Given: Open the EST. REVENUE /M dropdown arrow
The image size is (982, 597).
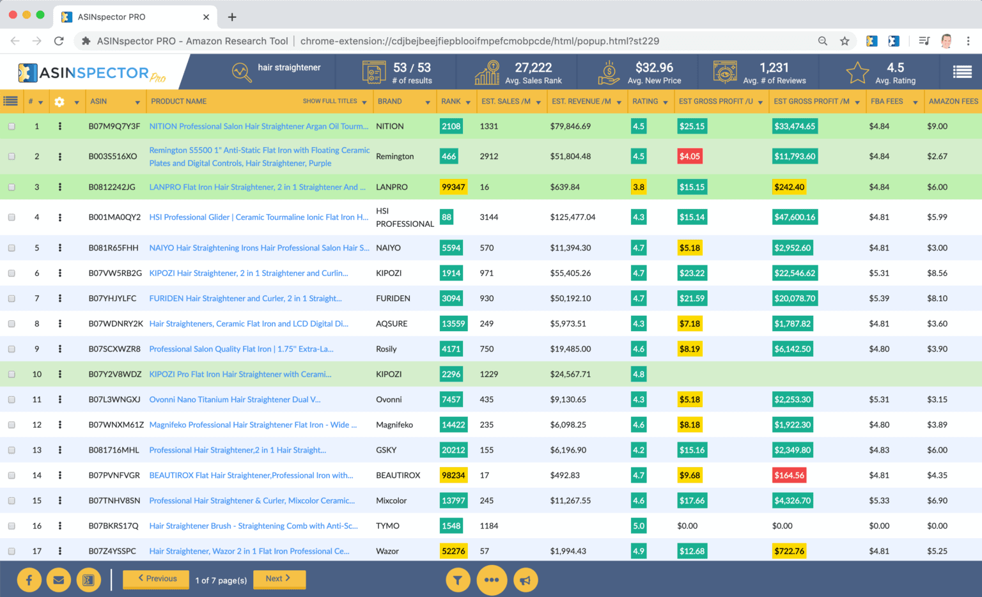Looking at the screenshot, I should (618, 102).
